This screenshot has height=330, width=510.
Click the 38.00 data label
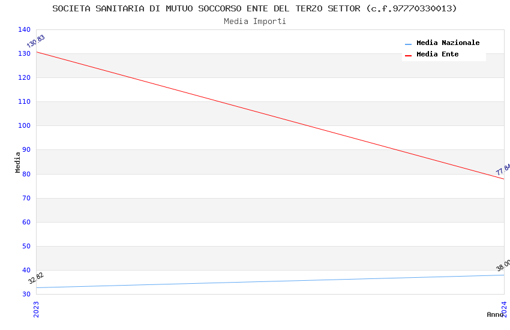(503, 265)
